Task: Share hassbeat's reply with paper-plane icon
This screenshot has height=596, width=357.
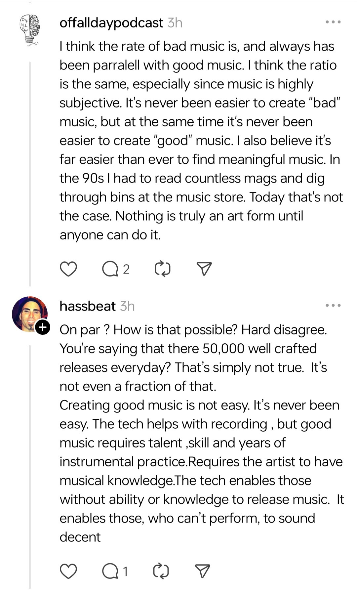Action: pyautogui.click(x=203, y=571)
